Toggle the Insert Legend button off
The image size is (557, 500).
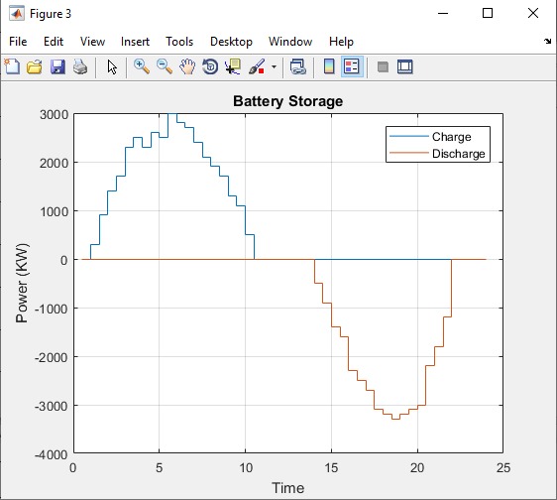352,66
